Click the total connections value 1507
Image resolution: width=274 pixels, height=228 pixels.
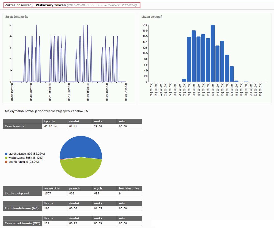point(48,193)
